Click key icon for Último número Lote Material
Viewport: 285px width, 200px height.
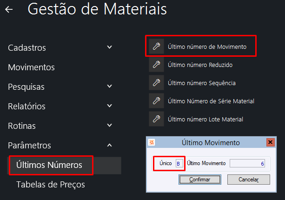coord(156,119)
